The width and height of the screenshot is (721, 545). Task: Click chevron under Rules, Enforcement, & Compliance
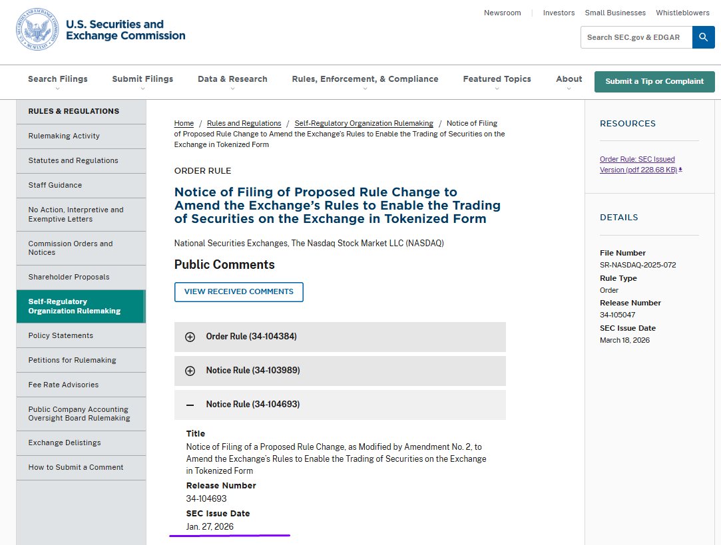365,89
